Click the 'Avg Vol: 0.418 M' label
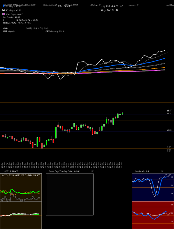Viewport: 174px width, 229px height. tap(112, 6)
